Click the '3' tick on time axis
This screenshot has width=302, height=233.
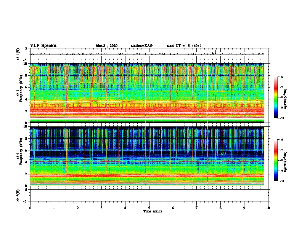click(101, 208)
